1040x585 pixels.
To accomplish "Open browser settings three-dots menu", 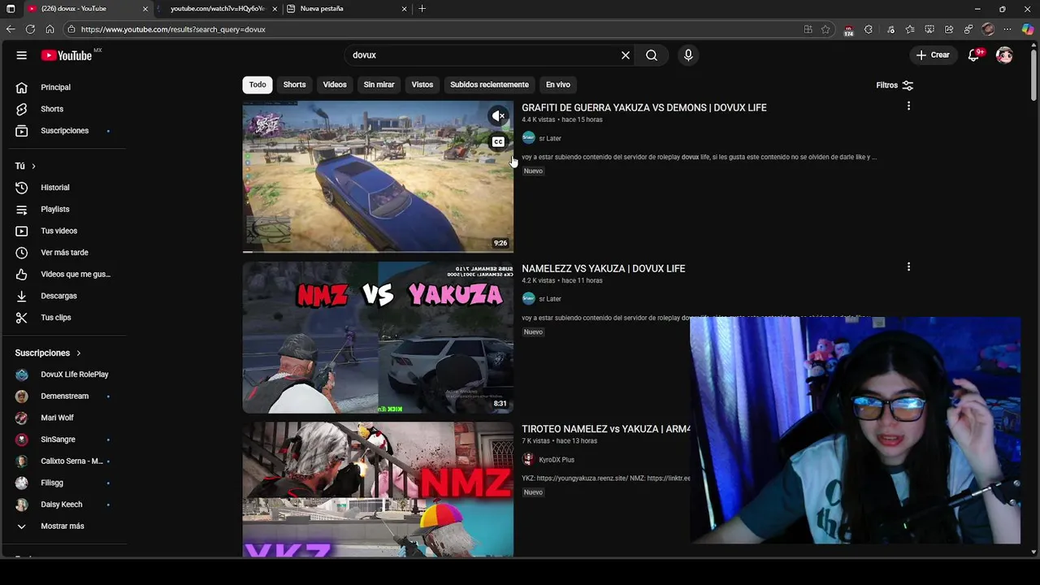I will (1007, 29).
